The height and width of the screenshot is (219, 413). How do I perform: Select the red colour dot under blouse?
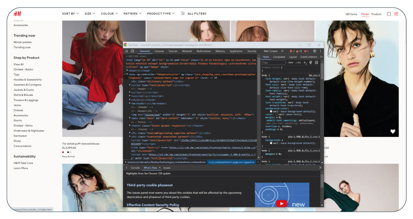[63, 152]
